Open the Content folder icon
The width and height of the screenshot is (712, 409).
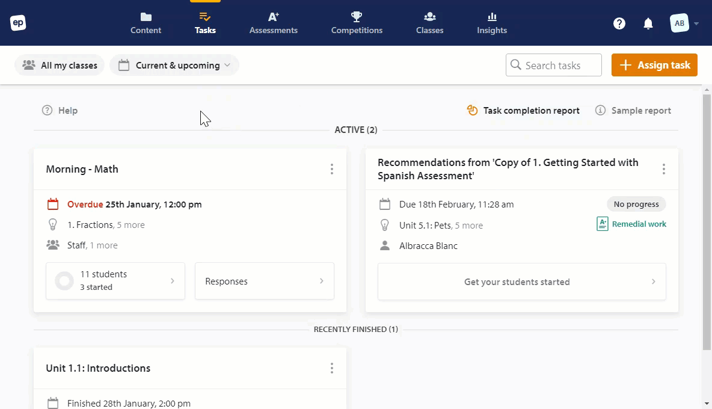click(146, 17)
